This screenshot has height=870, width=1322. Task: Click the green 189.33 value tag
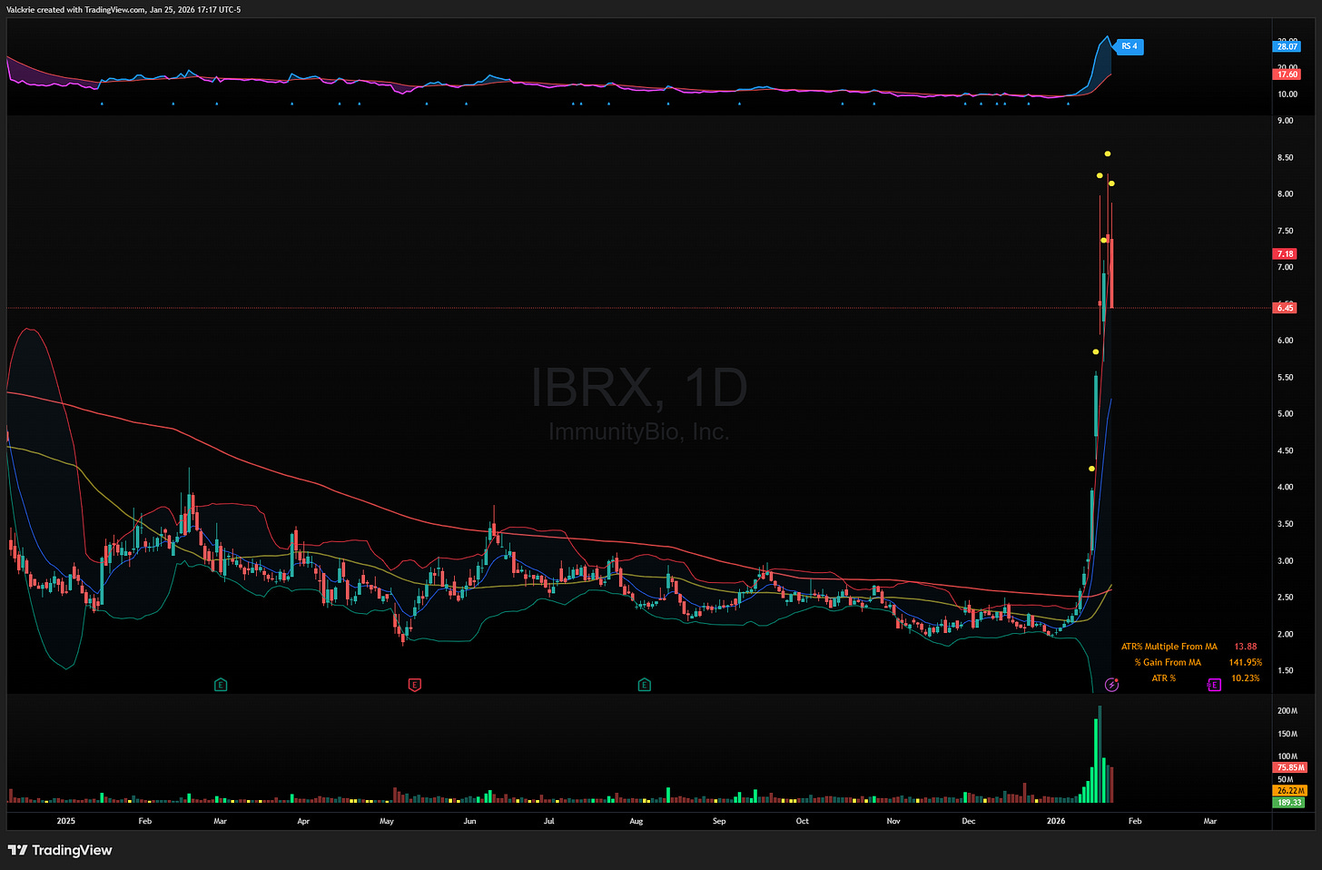pyautogui.click(x=1289, y=803)
